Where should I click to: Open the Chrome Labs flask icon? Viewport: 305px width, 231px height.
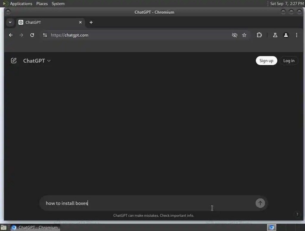(275, 35)
